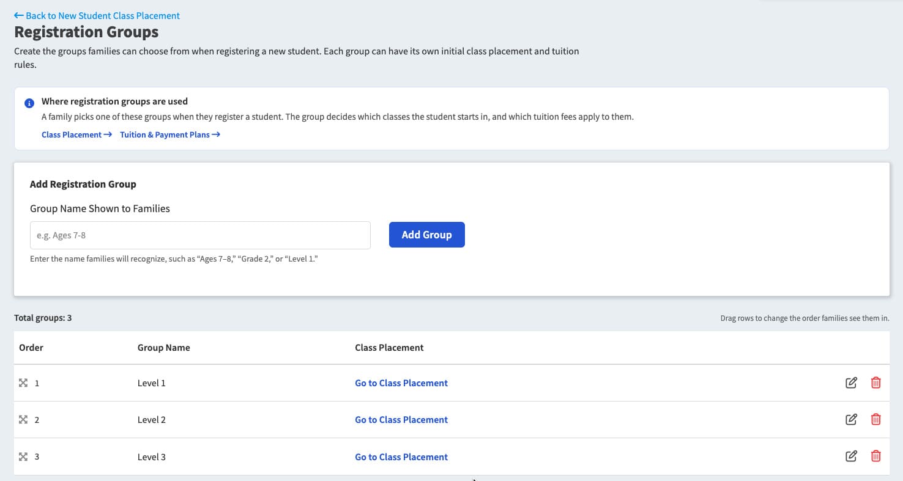
Task: Click the edit icon for Level 2
Action: (851, 419)
